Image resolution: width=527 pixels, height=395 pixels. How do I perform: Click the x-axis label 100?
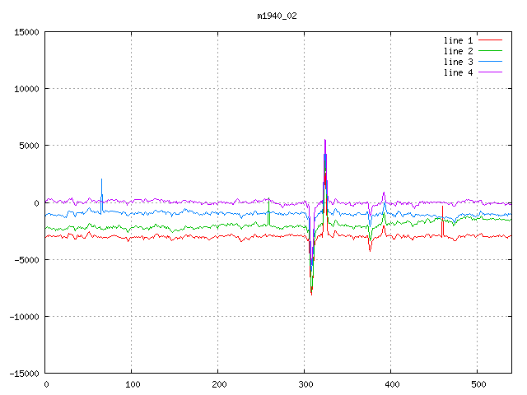[x=133, y=384]
